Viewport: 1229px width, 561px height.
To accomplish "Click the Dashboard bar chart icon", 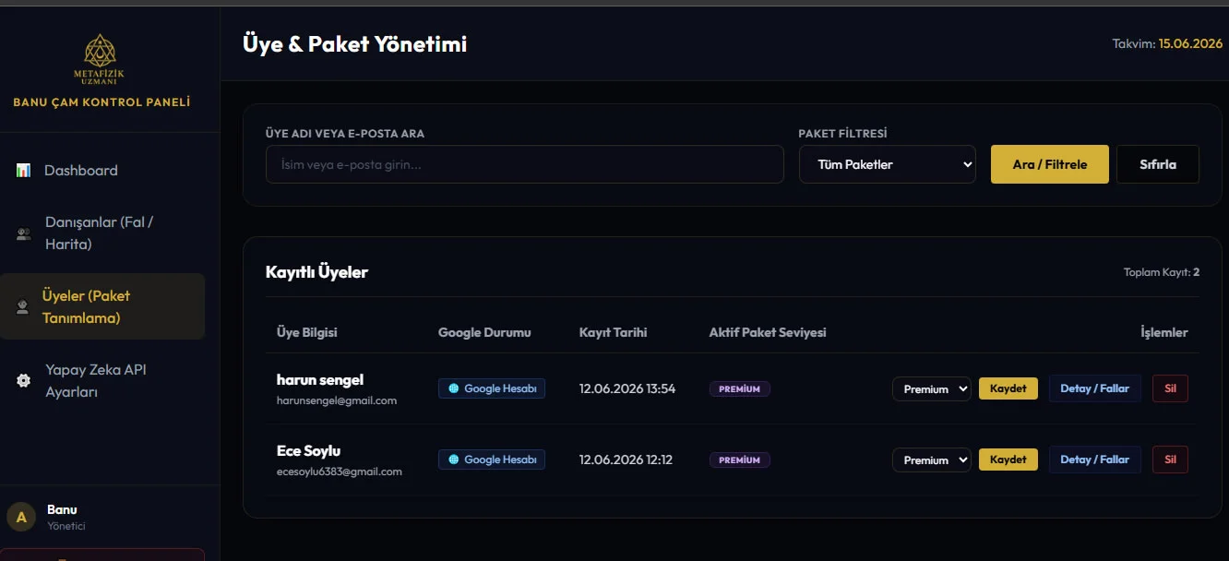I will tap(24, 171).
